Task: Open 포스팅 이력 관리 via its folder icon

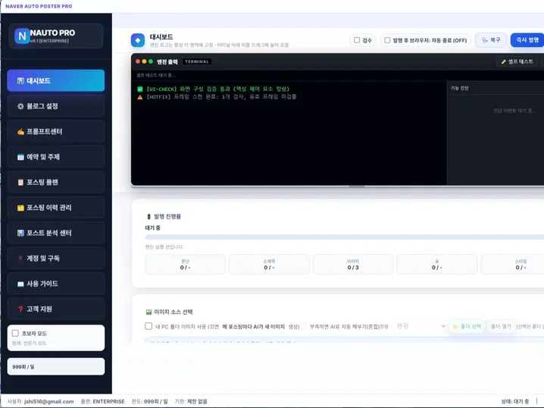Action: [21, 208]
